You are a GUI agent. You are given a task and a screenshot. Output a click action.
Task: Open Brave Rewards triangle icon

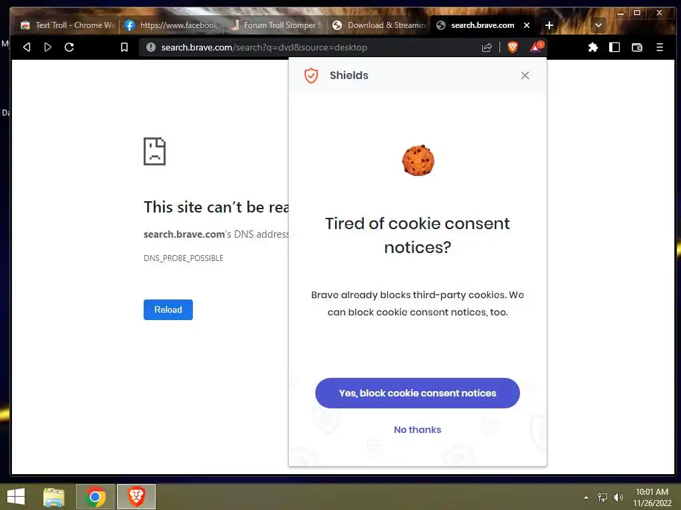(536, 47)
